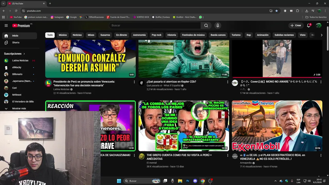The height and width of the screenshot is (185, 329).
Task: Open Chrome media controls icon
Action: click(x=313, y=11)
